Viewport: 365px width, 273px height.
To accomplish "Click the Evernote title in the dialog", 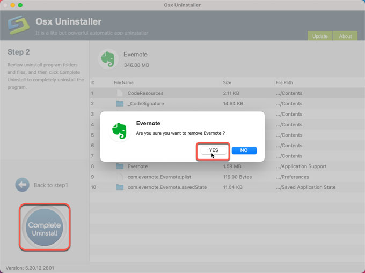I will (148, 123).
